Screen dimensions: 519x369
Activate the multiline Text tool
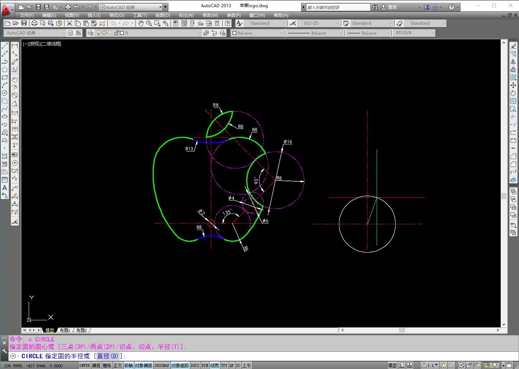tap(5, 188)
